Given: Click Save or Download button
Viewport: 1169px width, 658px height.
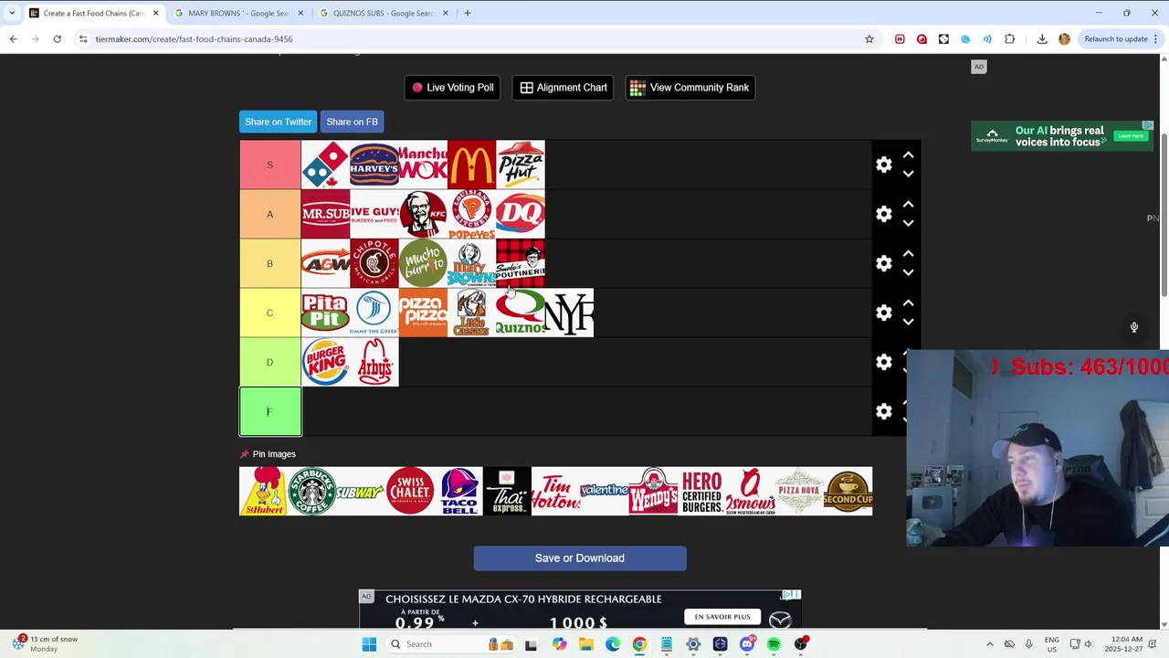Looking at the screenshot, I should (580, 558).
